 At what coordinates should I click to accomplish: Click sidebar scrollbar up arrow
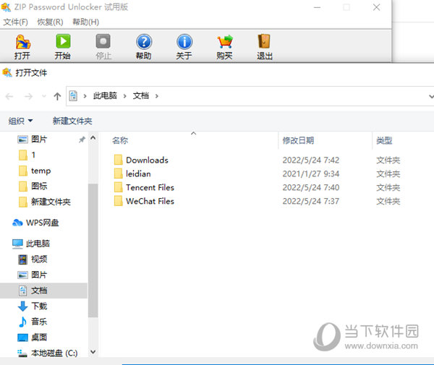(93, 138)
